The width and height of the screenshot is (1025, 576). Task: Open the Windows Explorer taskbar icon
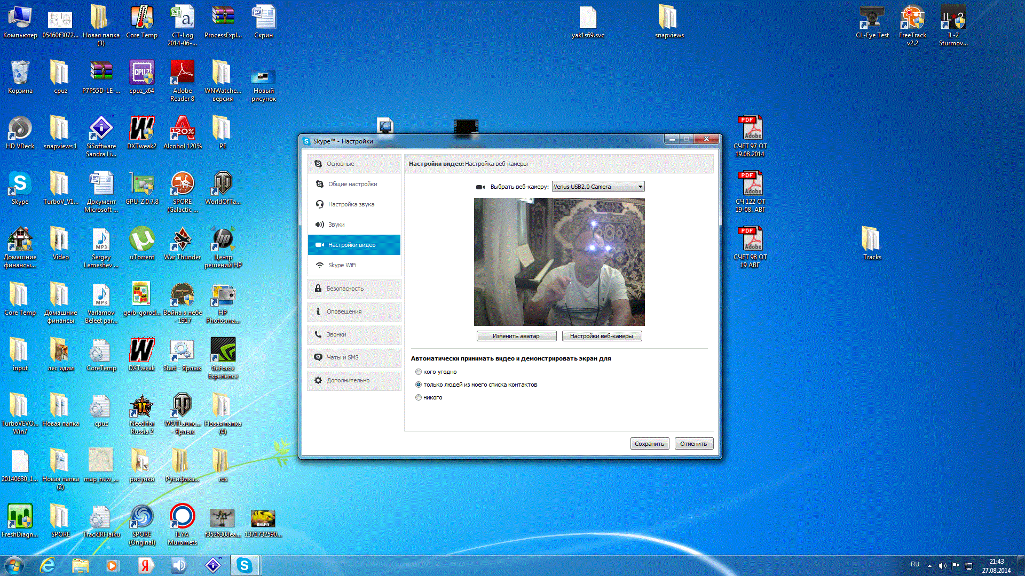pos(80,565)
